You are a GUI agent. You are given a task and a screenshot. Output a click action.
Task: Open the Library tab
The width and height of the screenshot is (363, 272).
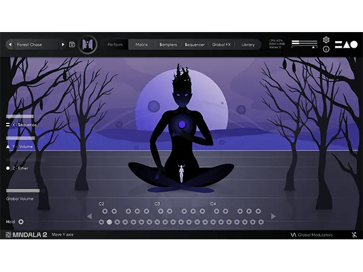[248, 44]
